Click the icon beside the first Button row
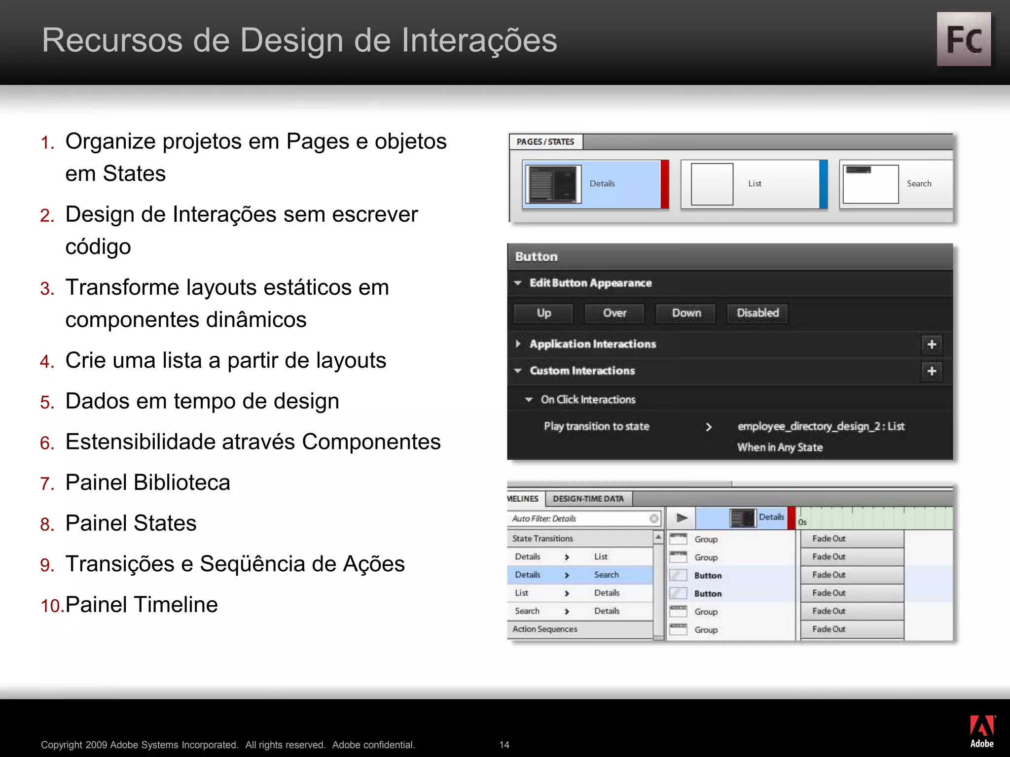Image resolution: width=1010 pixels, height=757 pixels. point(678,575)
